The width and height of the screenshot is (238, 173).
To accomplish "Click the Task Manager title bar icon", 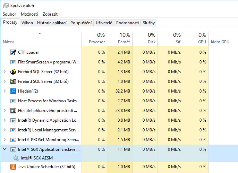I will tap(4, 6).
